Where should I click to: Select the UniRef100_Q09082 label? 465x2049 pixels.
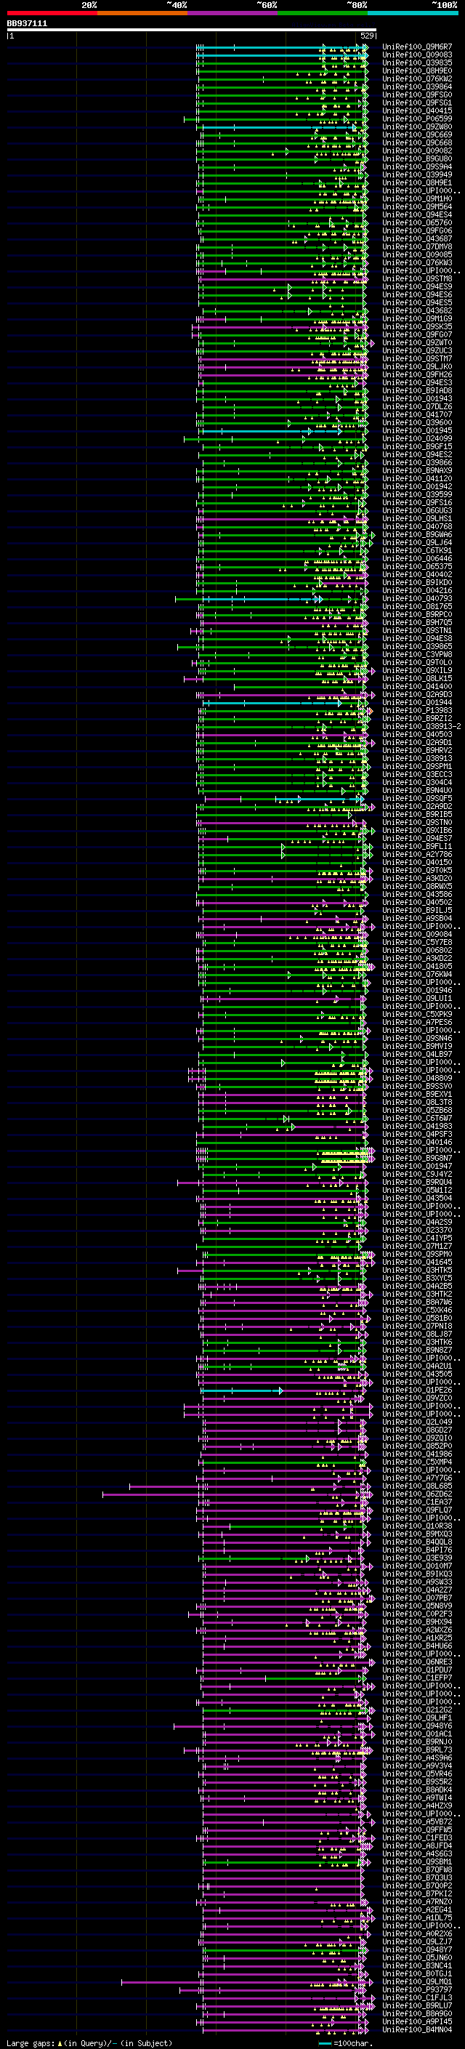(416, 151)
